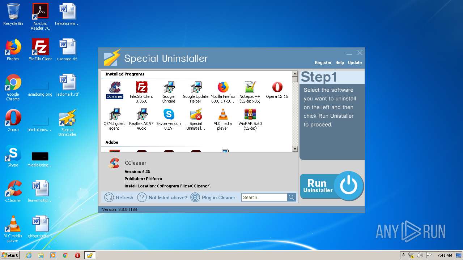Click program list scrollbar down arrow
Image resolution: width=463 pixels, height=260 pixels.
[x=295, y=149]
